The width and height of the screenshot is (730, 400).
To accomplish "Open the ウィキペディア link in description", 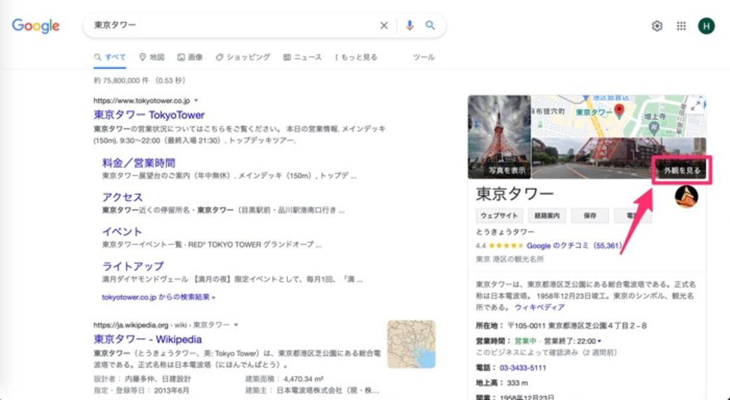I will pos(540,307).
